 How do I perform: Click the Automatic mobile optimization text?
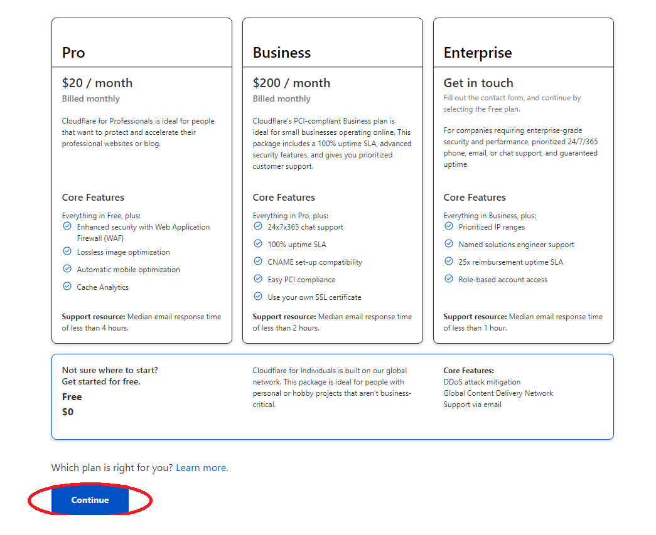pyautogui.click(x=129, y=270)
